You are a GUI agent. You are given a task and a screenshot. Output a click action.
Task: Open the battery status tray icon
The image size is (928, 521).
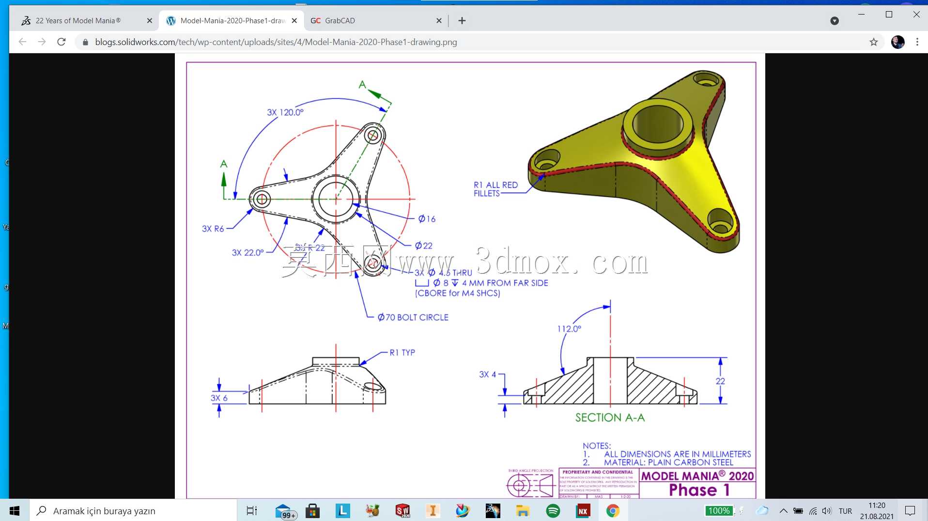click(x=798, y=510)
